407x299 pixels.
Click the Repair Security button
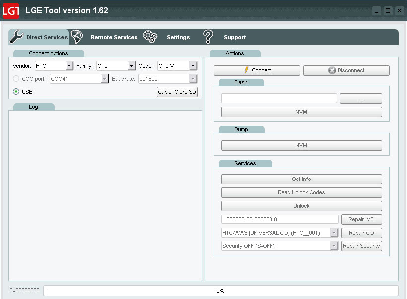click(x=361, y=246)
